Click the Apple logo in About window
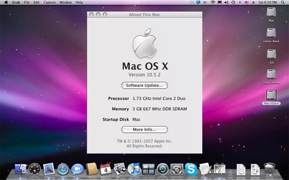Image resolution: width=289 pixels, height=180 pixels. point(144,43)
